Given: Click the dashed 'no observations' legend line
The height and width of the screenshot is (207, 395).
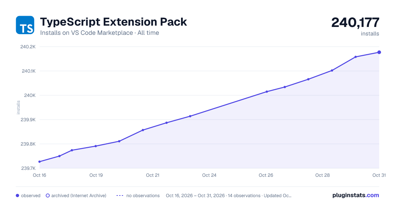Looking at the screenshot, I should coord(120,195).
